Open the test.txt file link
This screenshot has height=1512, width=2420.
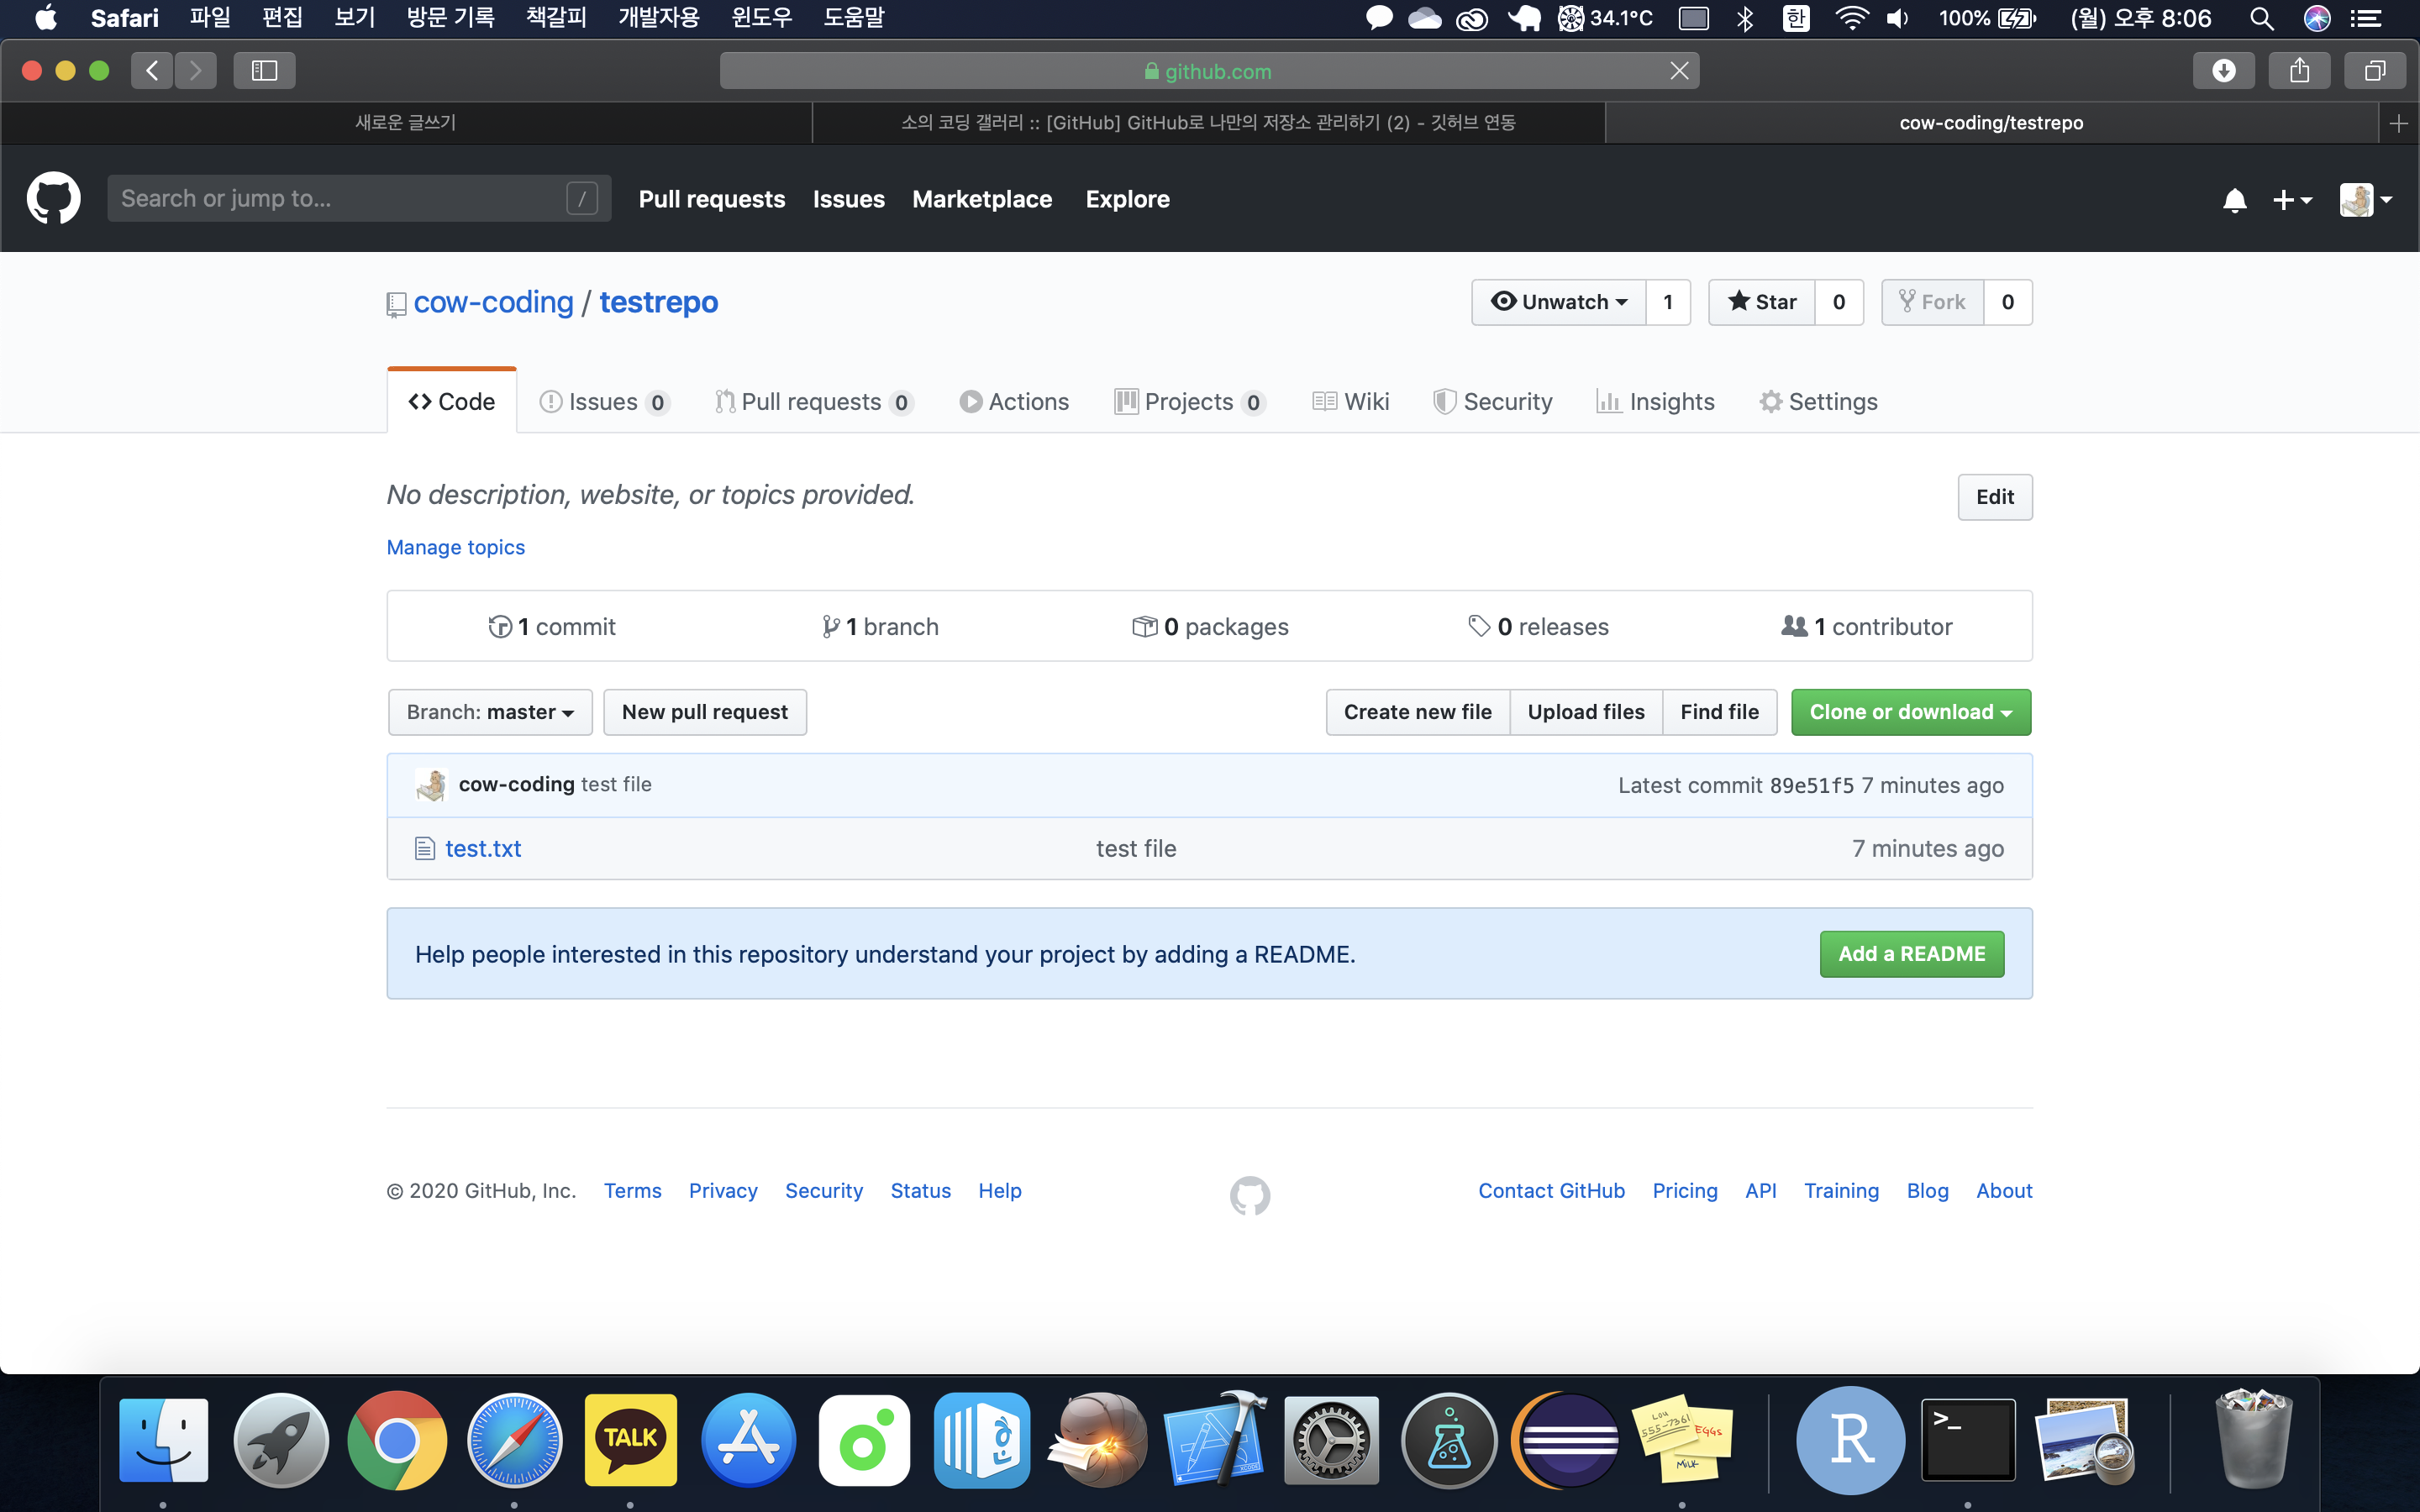[483, 849]
